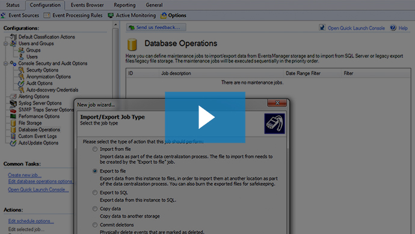Open Event Processing Rules icon

point(47,16)
